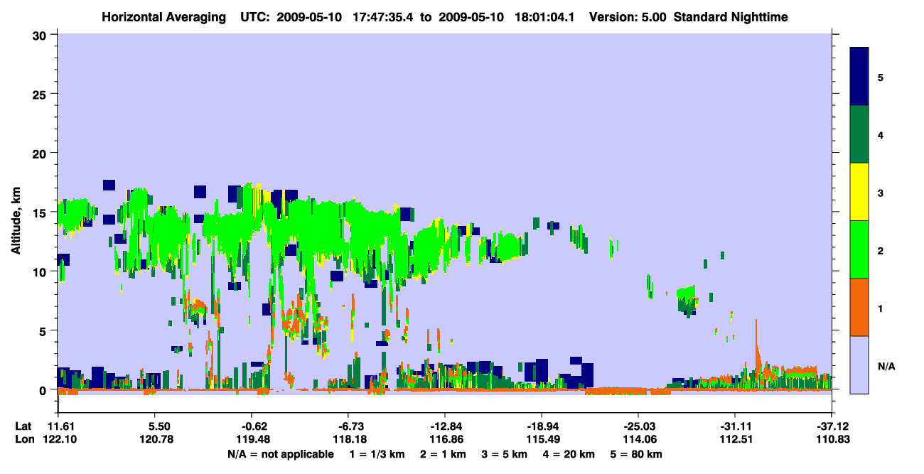
Task: Click the colorbar label 1
Action: pyautogui.click(x=881, y=308)
